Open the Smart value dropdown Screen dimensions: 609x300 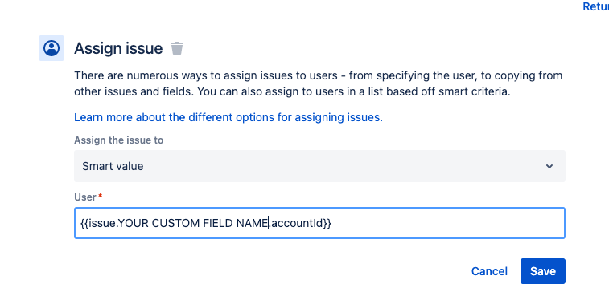tap(319, 166)
